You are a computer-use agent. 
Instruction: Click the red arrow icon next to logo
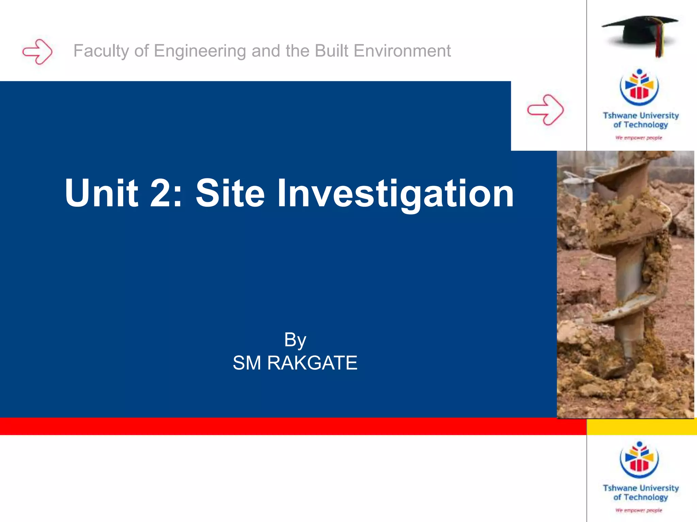[x=545, y=110]
